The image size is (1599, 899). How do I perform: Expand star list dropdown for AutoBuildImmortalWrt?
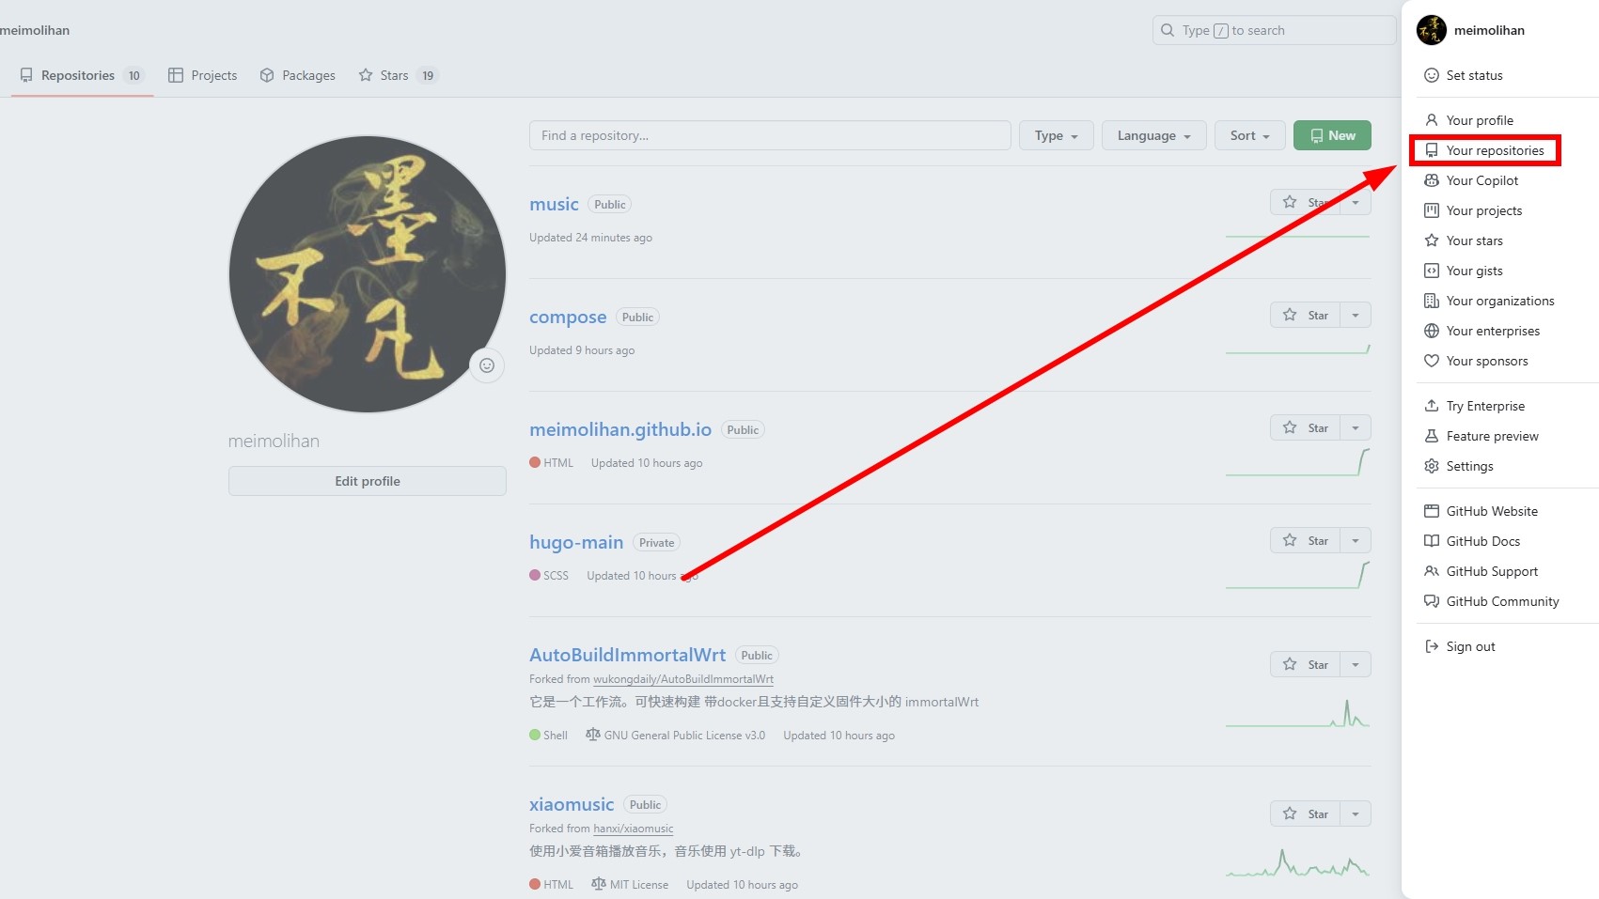click(1356, 664)
